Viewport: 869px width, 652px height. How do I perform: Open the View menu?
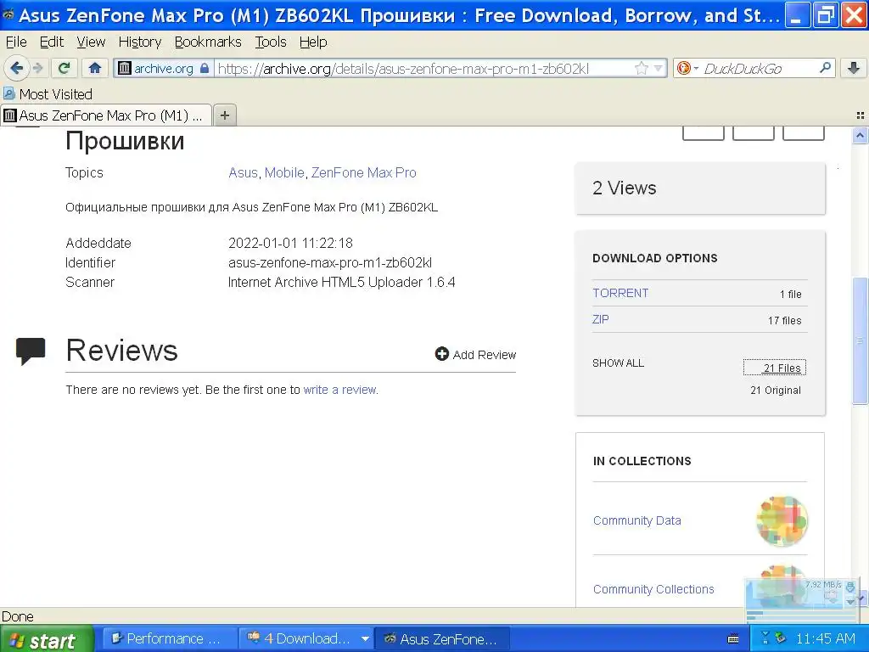91,42
